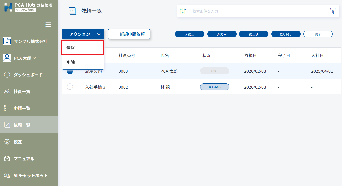Open 申請一覧 list page
The width and height of the screenshot is (342, 186).
click(22, 108)
